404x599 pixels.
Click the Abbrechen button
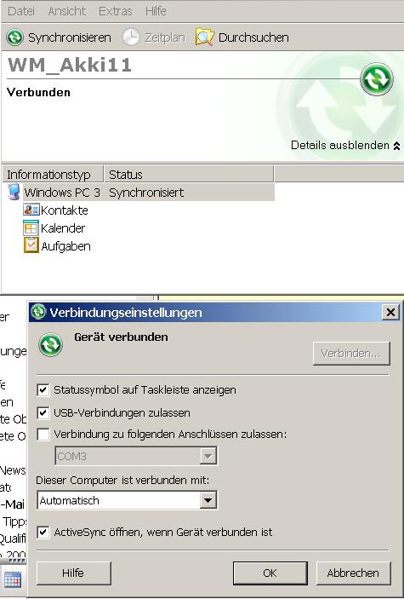click(x=353, y=573)
